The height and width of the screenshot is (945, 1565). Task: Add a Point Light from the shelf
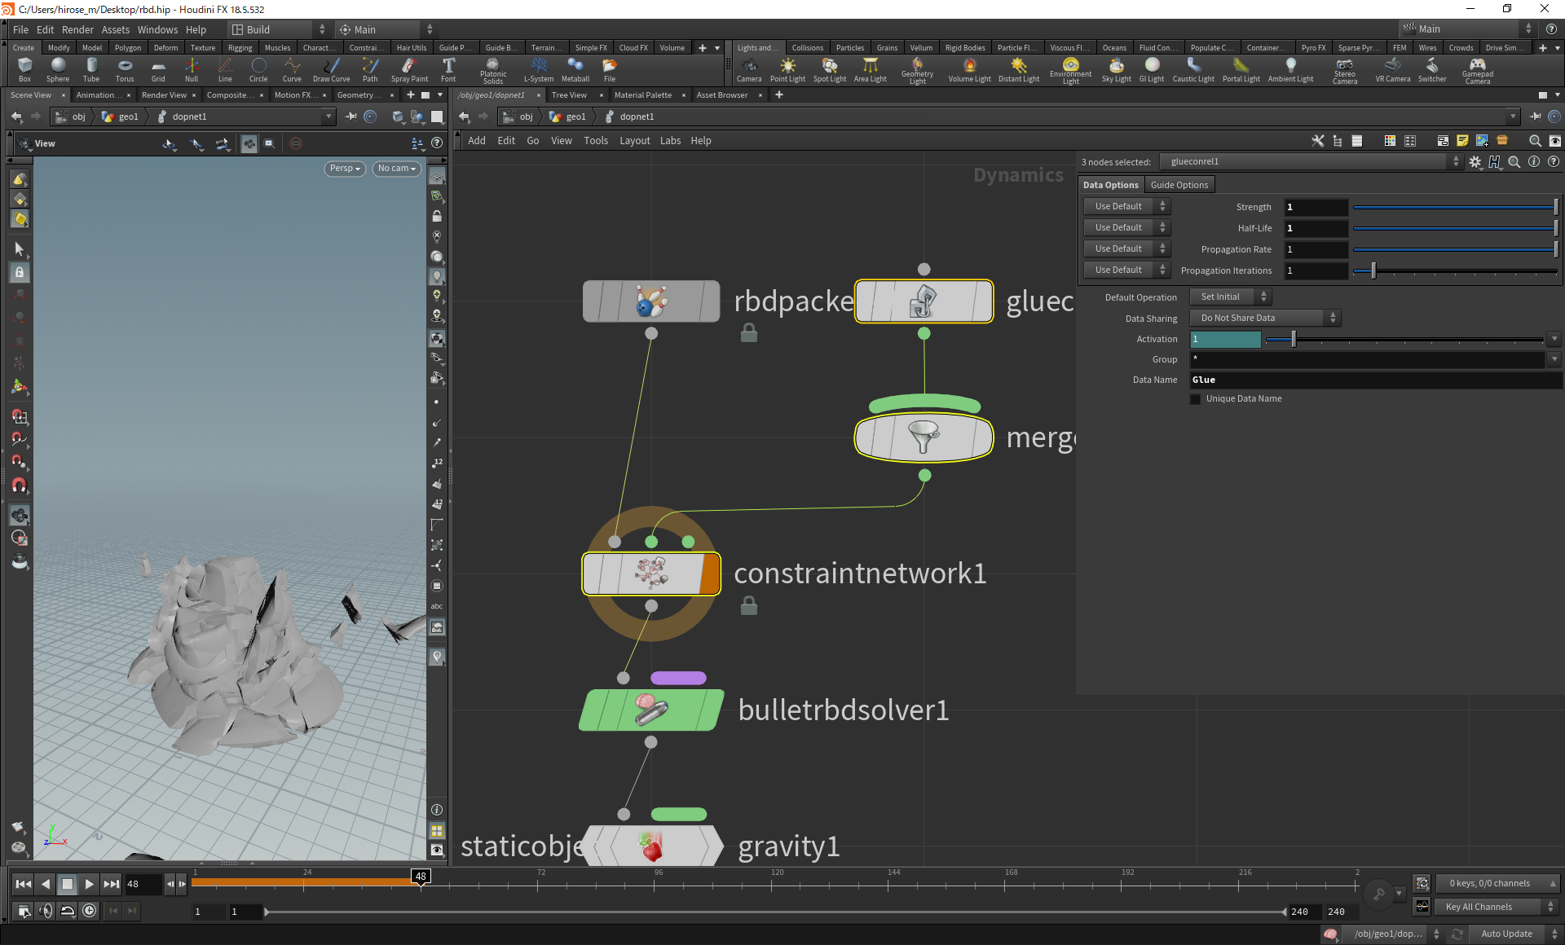point(787,70)
